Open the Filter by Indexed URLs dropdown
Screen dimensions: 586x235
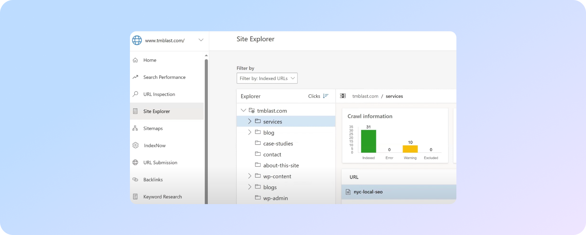point(267,78)
